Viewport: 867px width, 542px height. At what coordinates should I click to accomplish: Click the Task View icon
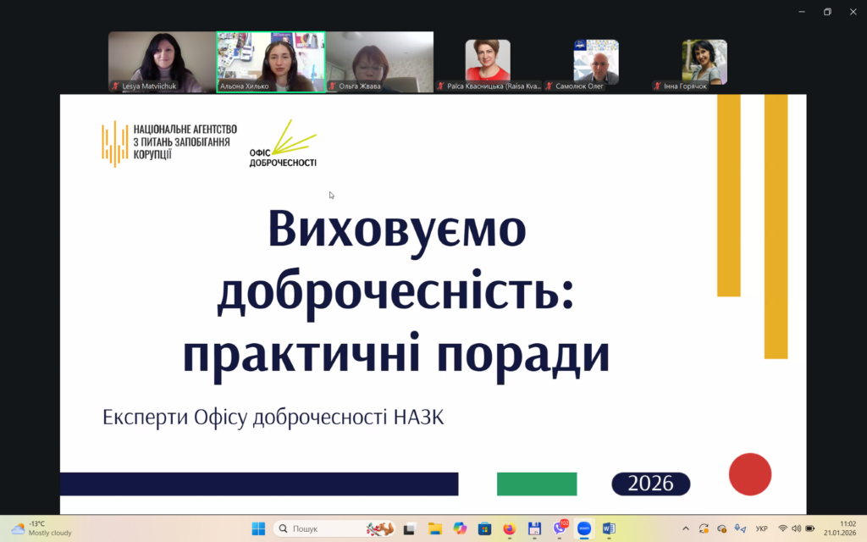(410, 528)
